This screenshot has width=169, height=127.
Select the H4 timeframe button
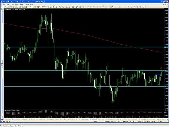[100, 7]
